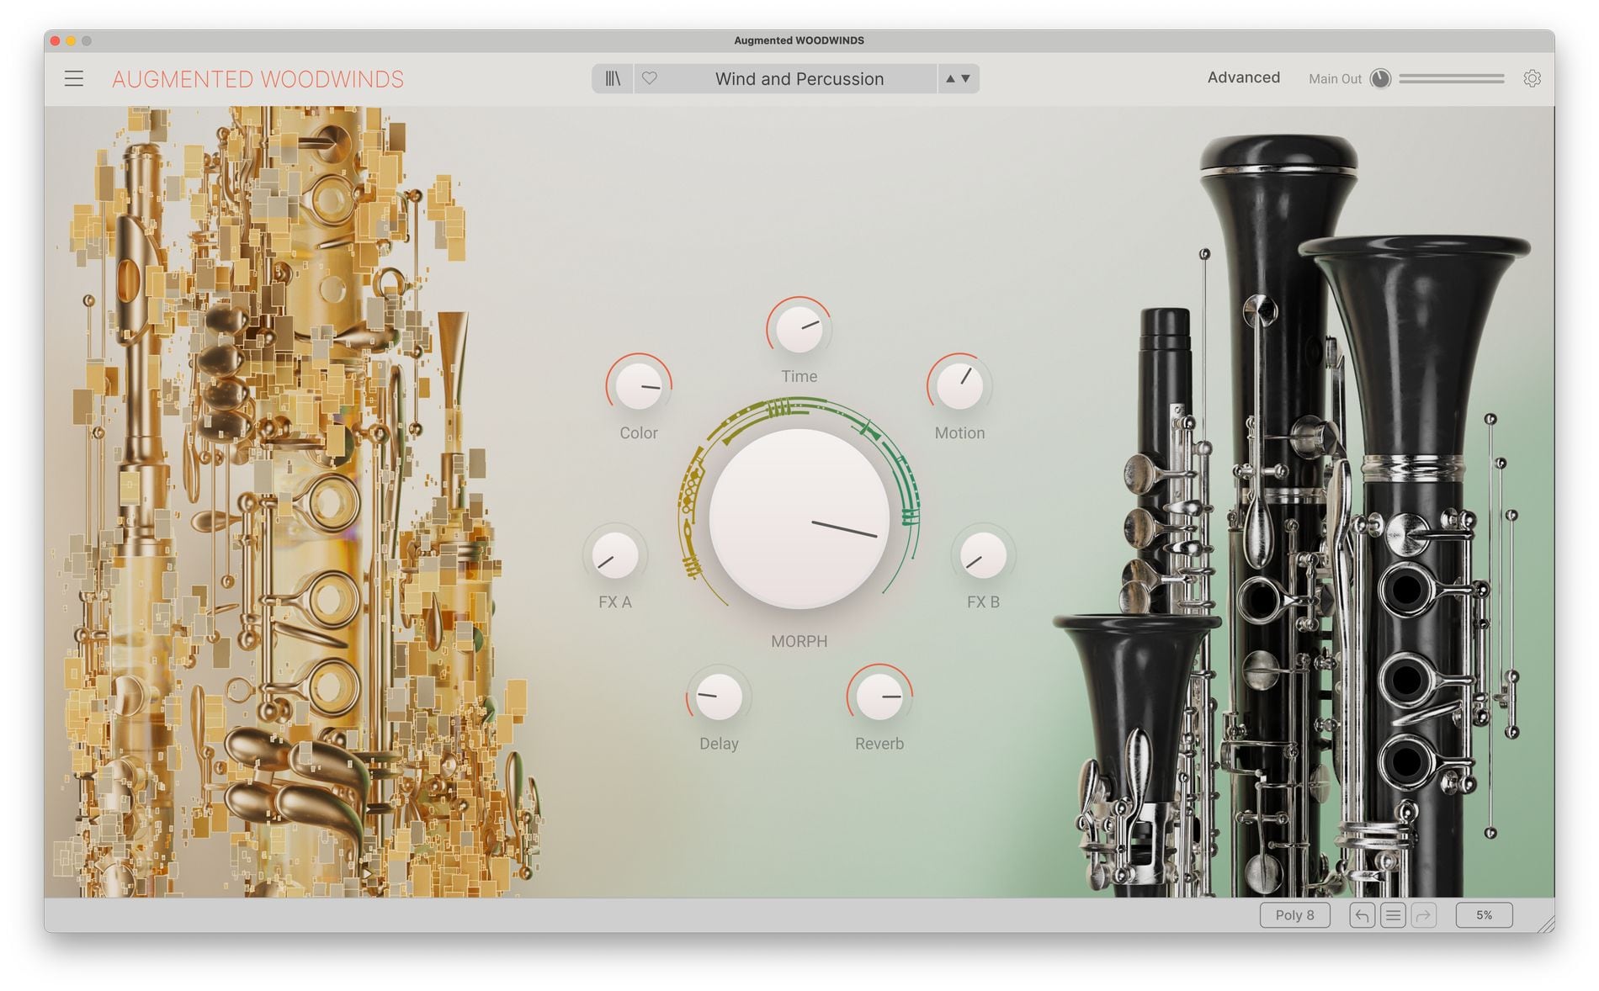Click the Delay knob
This screenshot has height=991, width=1599.
pyautogui.click(x=719, y=697)
